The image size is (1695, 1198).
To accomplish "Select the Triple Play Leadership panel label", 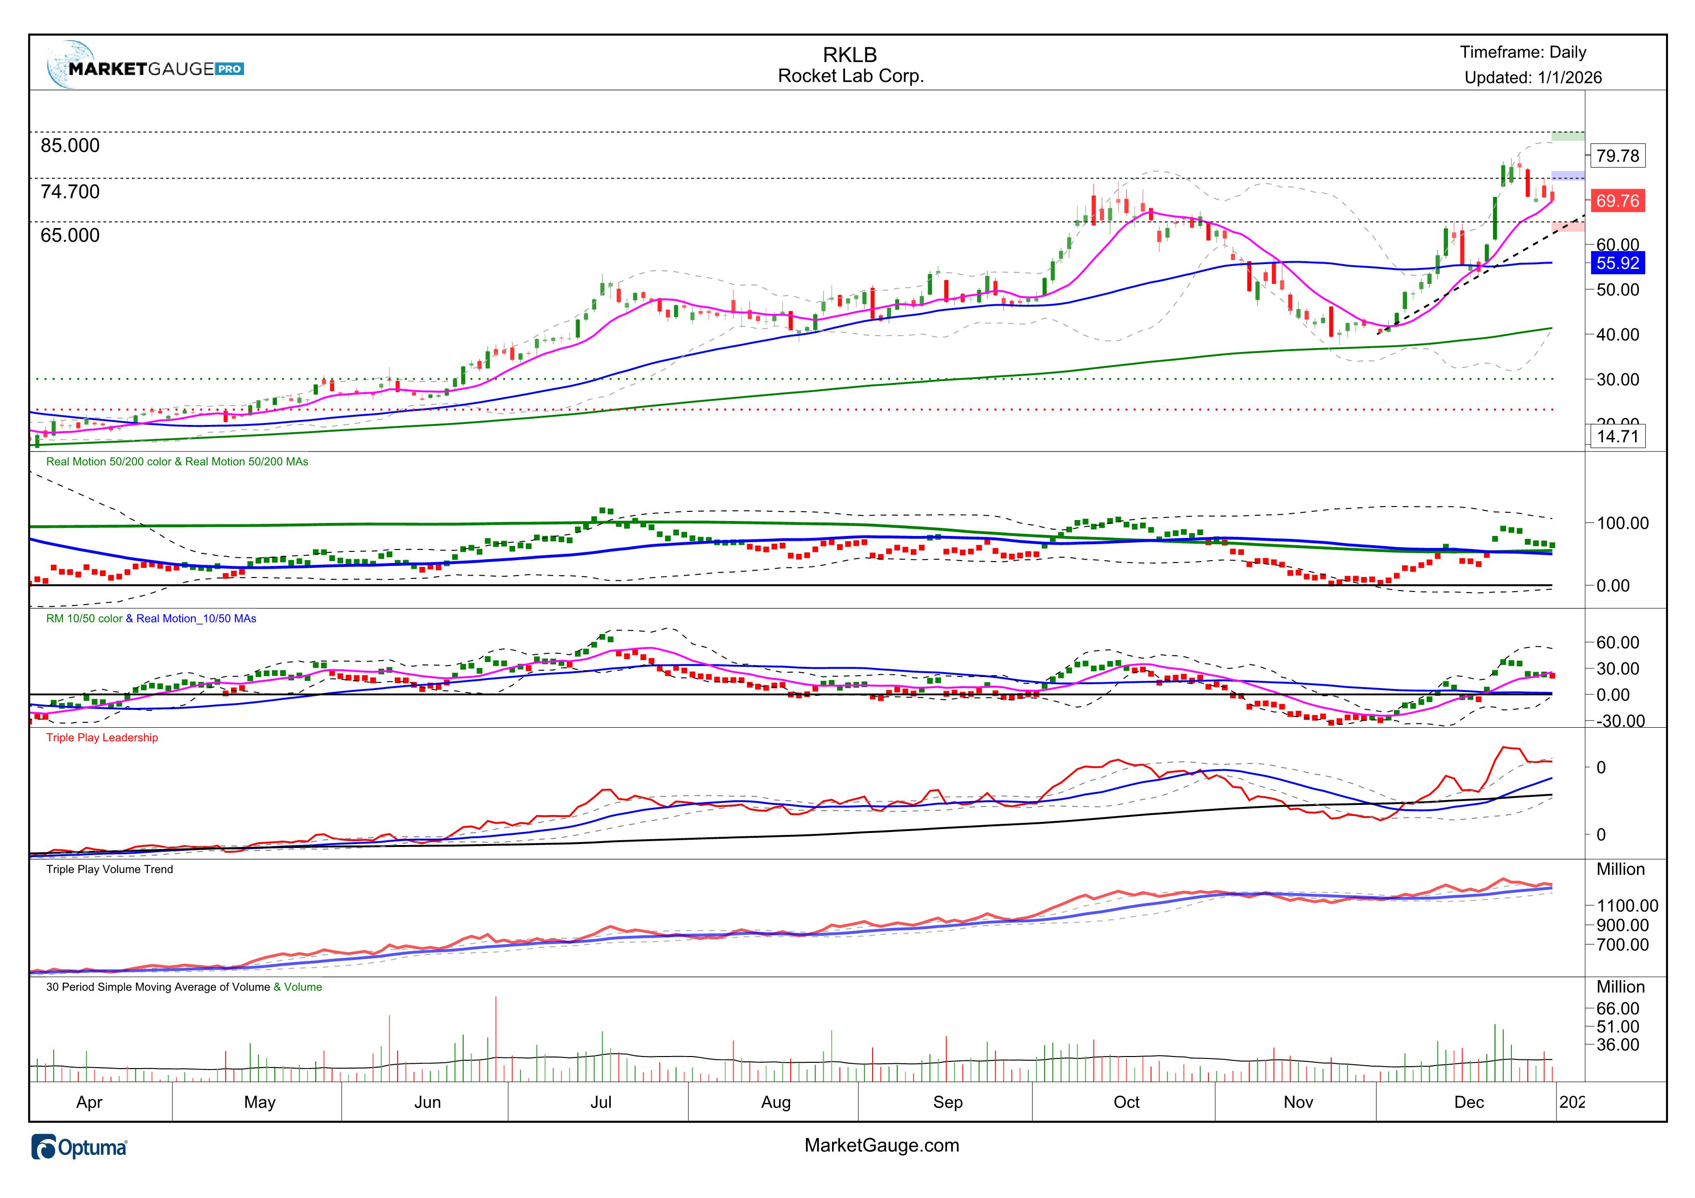I will [x=102, y=738].
